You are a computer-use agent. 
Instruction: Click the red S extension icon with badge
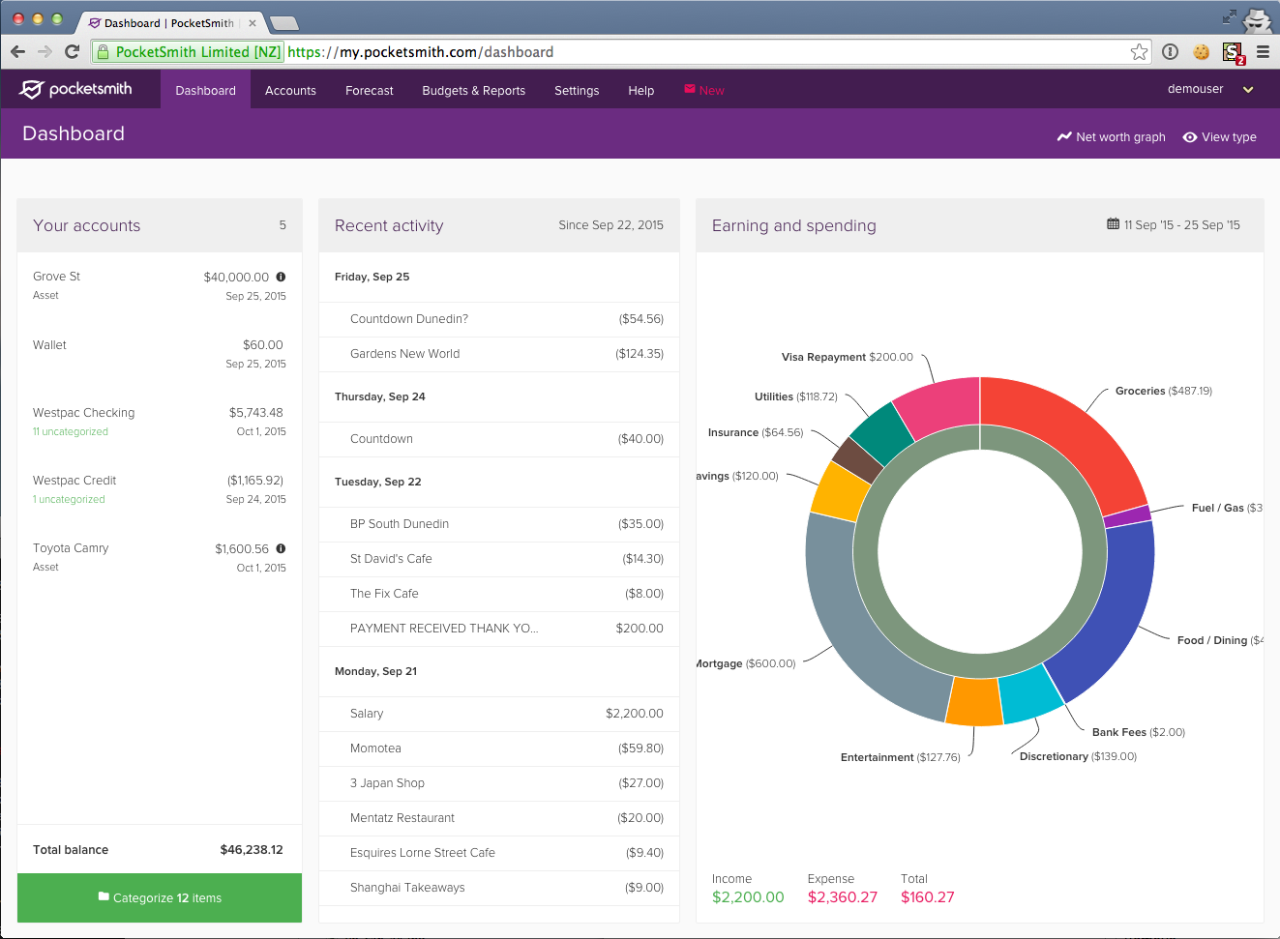tap(1233, 53)
